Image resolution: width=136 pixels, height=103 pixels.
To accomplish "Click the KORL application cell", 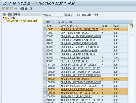I will [121, 58].
